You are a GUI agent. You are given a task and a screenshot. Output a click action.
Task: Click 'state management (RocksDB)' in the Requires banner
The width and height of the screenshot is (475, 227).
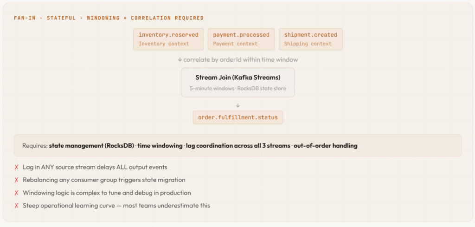pyautogui.click(x=92, y=146)
